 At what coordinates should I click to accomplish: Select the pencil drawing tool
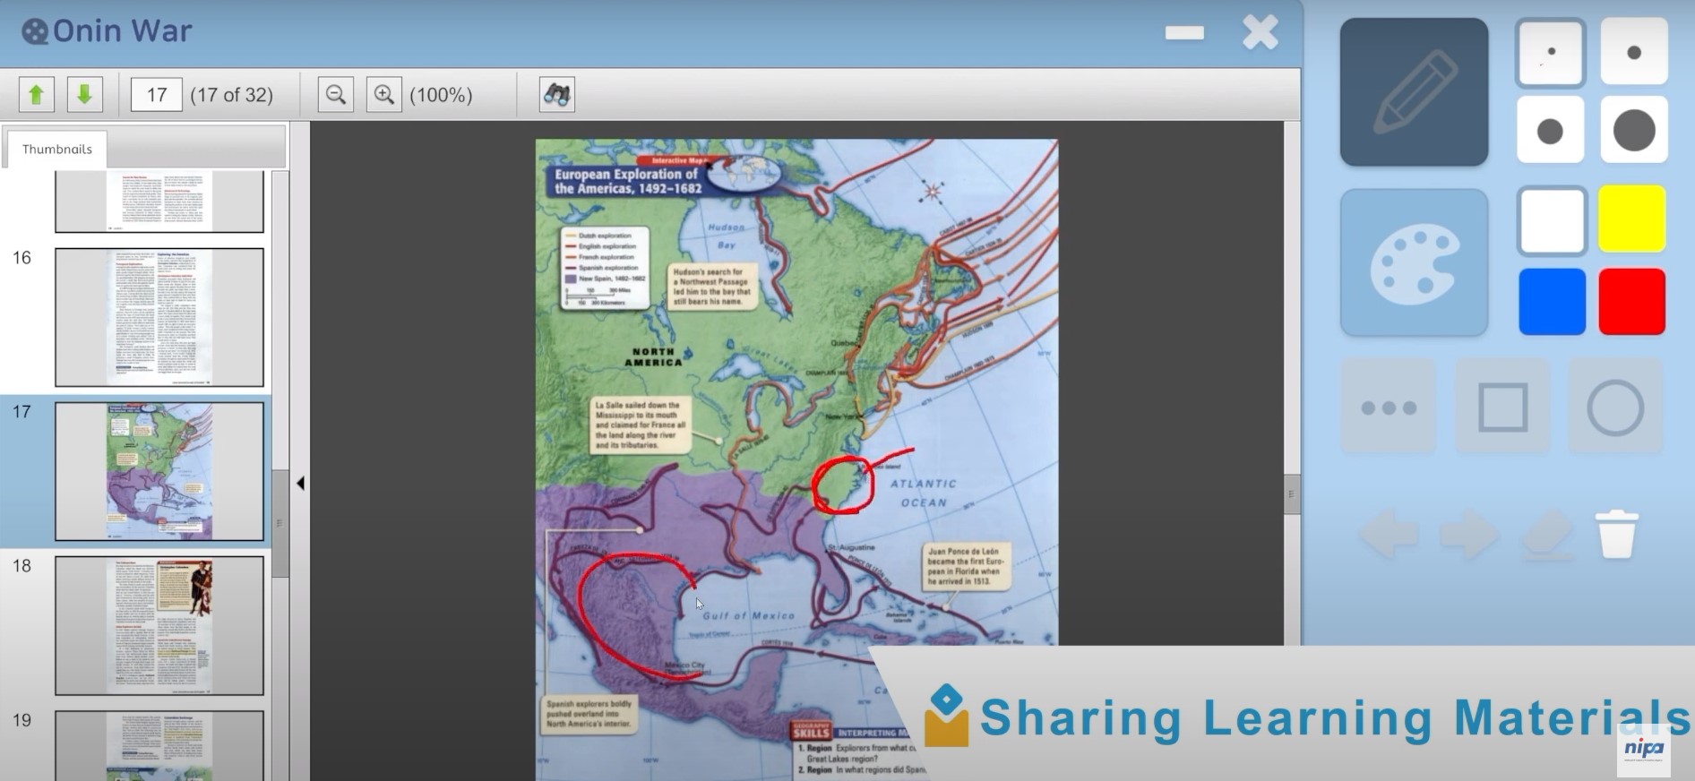(1414, 92)
